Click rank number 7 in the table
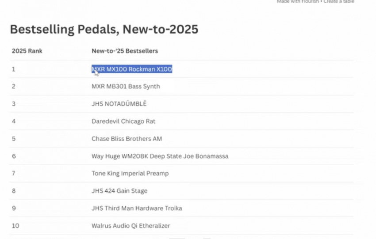Viewport: 376px width, 239px height. point(14,174)
